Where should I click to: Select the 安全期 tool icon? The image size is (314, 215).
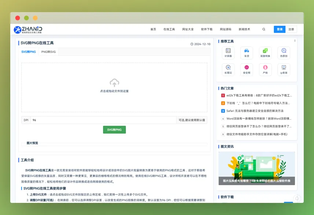(x=247, y=70)
